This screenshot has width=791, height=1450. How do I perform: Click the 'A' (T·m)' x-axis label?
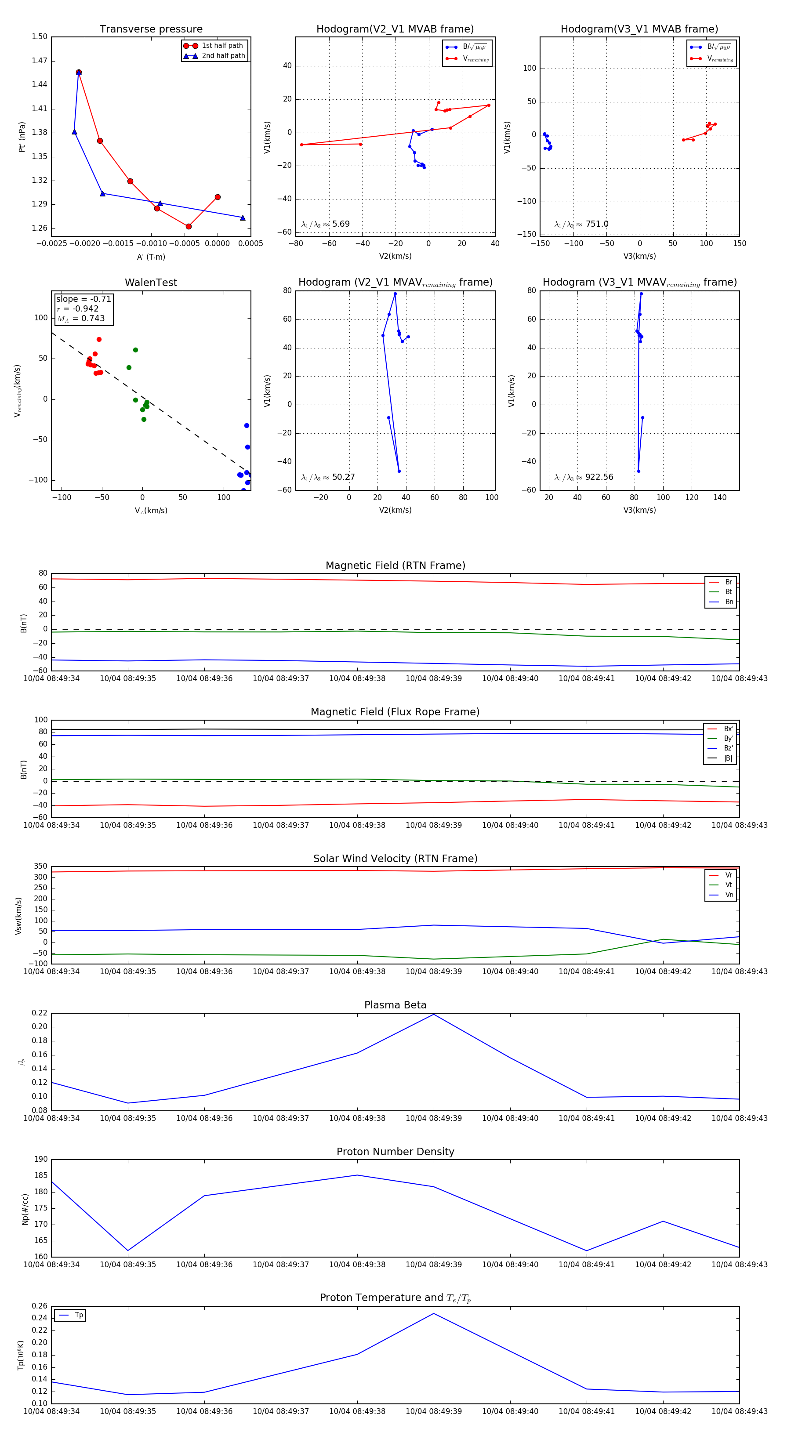coord(151,257)
